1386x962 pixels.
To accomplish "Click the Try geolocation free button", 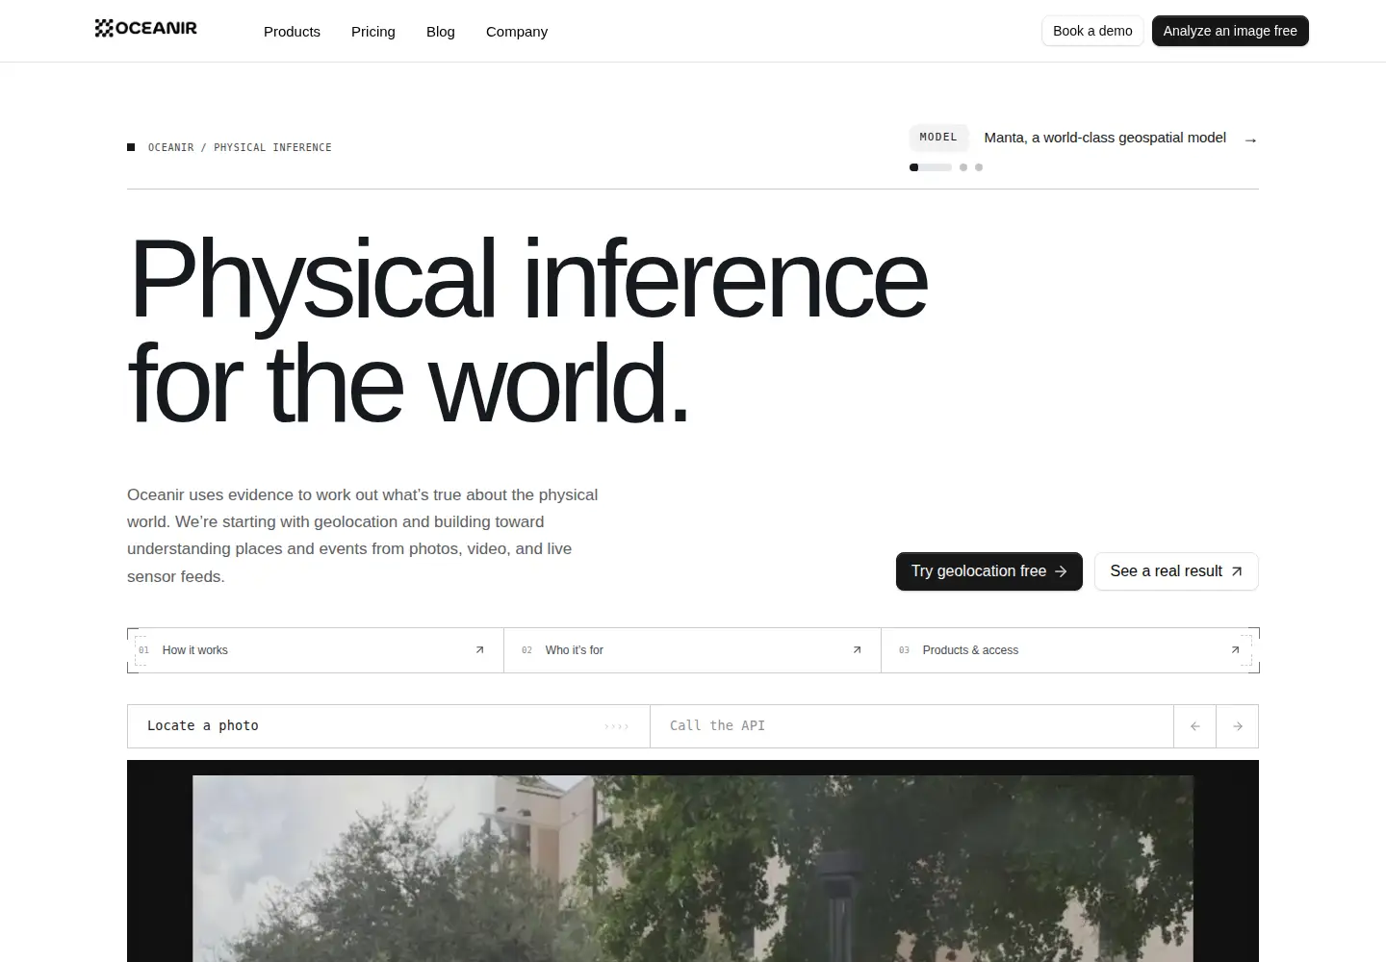I will pyautogui.click(x=989, y=571).
